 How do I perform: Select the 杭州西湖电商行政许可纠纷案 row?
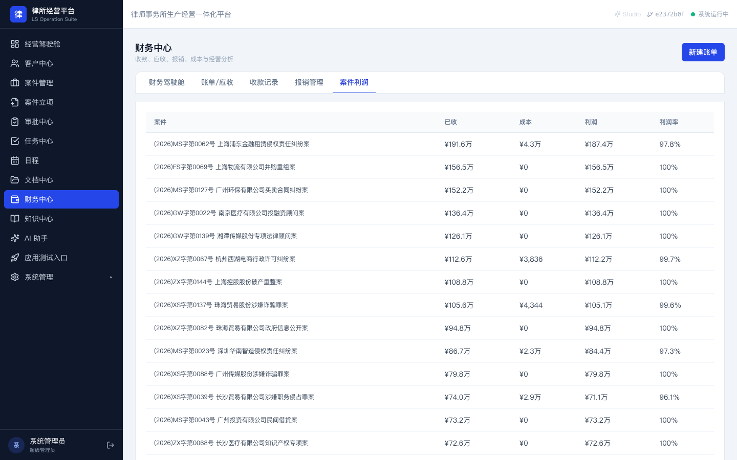(430, 259)
